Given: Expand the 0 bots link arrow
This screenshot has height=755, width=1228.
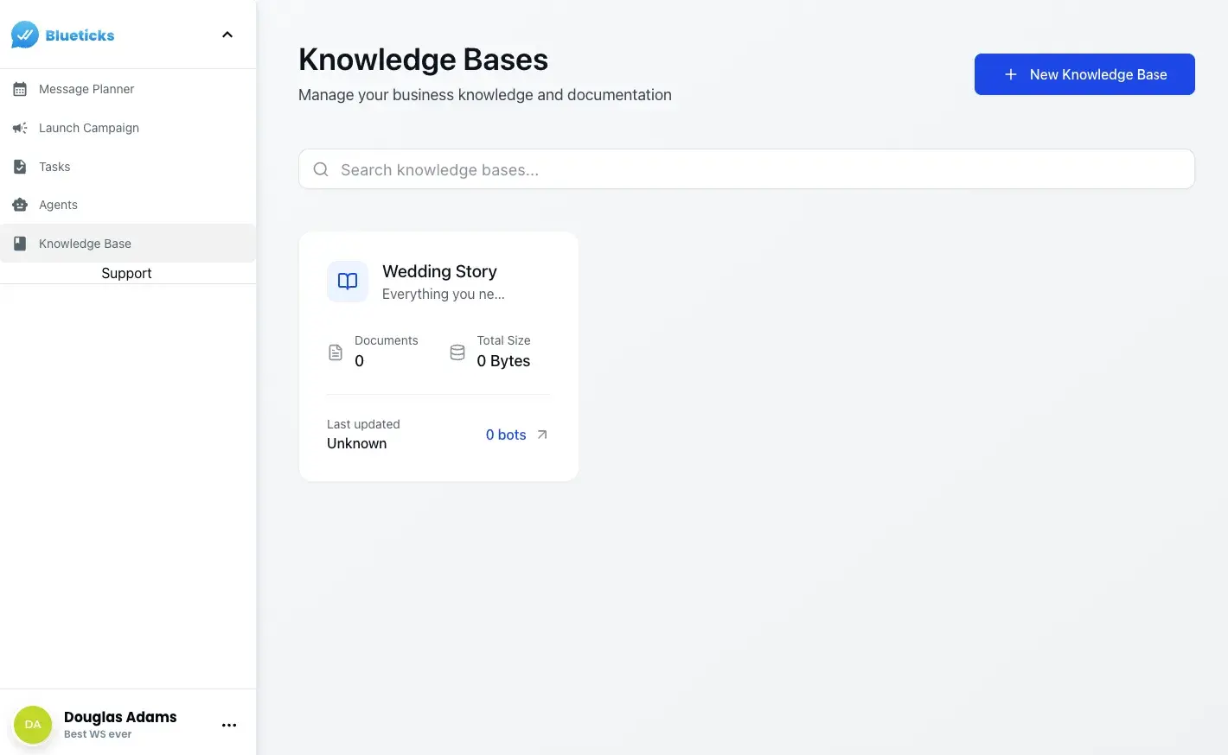Looking at the screenshot, I should pyautogui.click(x=540, y=435).
